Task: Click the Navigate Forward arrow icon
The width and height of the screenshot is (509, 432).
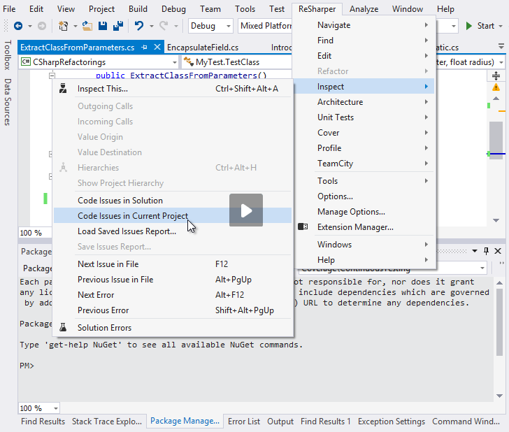Action: pyautogui.click(x=42, y=26)
